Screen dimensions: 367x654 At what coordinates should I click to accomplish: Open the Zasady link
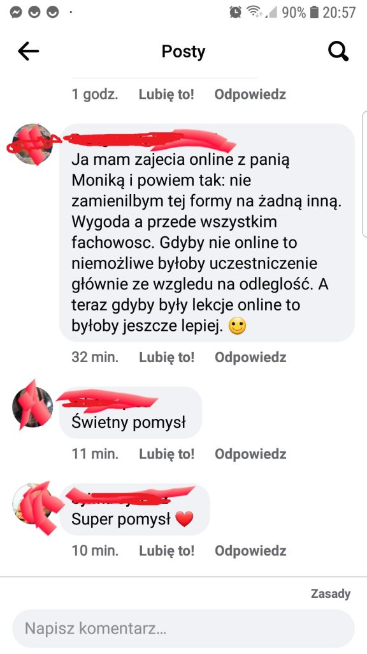331,593
